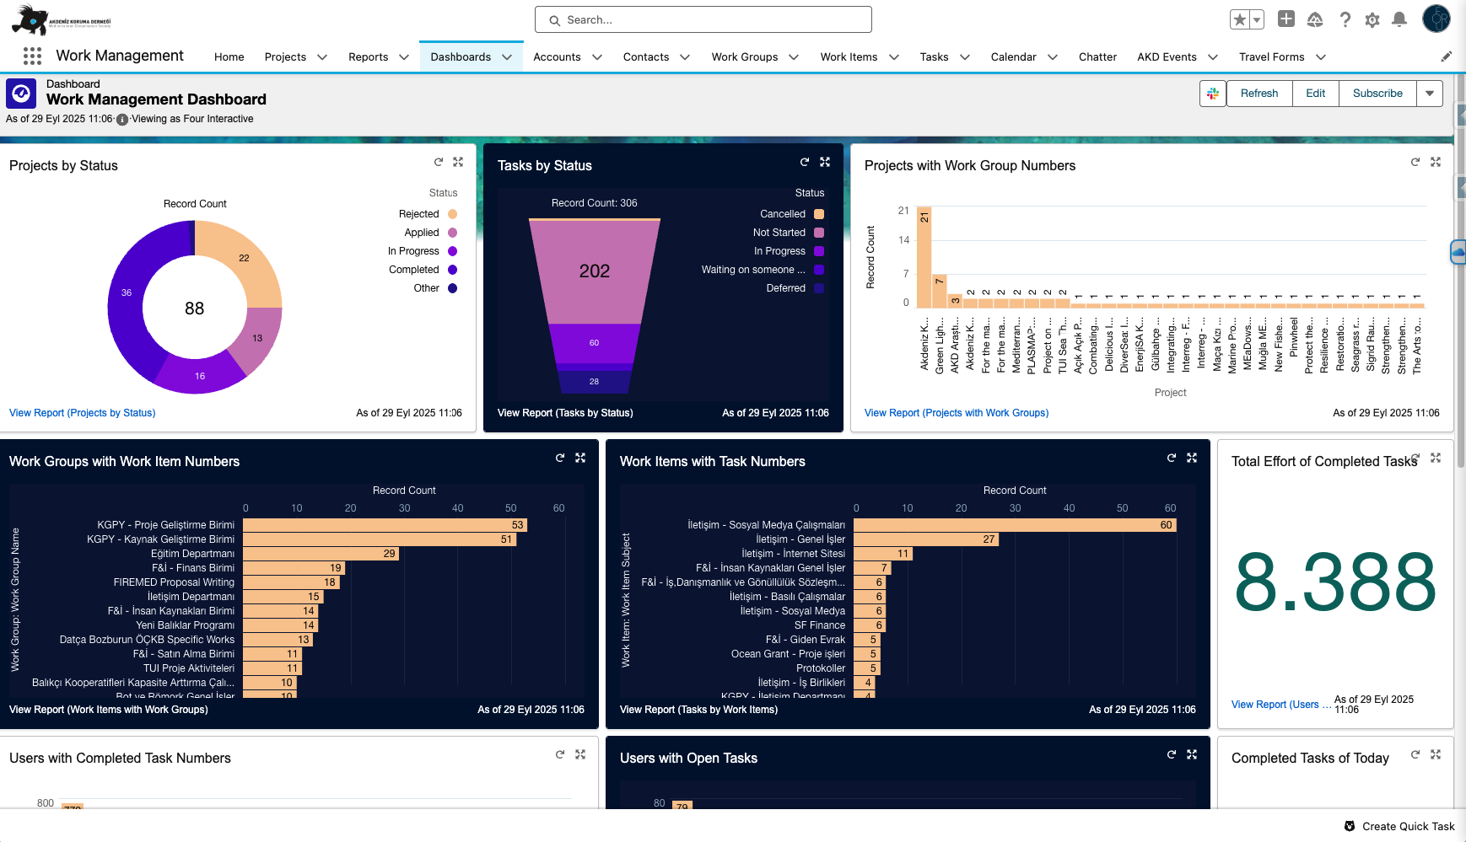The width and height of the screenshot is (1466, 842).
Task: Open the favorites list dropdown arrow
Action: click(x=1257, y=19)
